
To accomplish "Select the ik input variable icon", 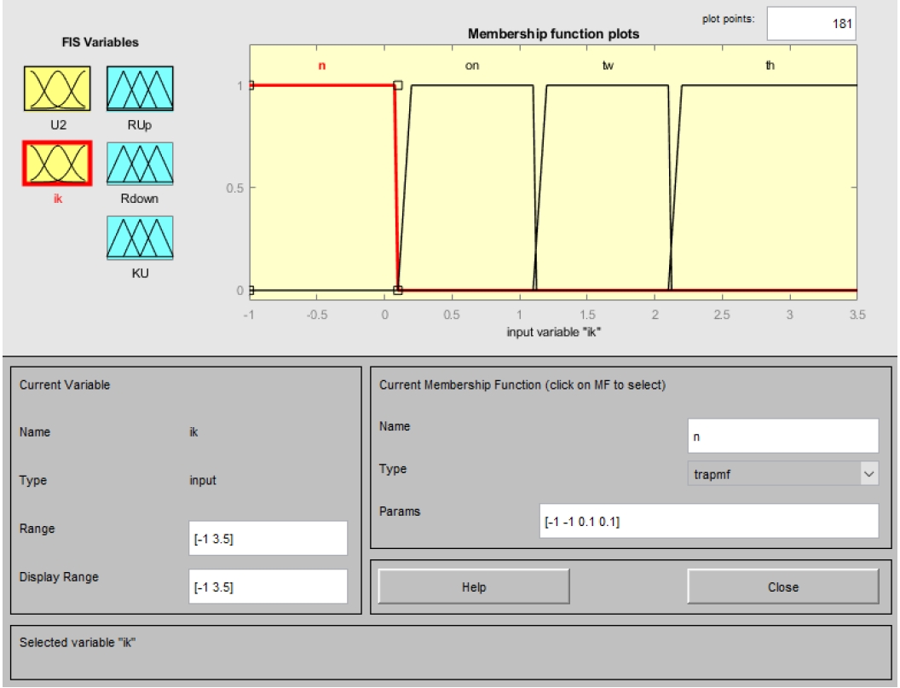I will point(56,162).
